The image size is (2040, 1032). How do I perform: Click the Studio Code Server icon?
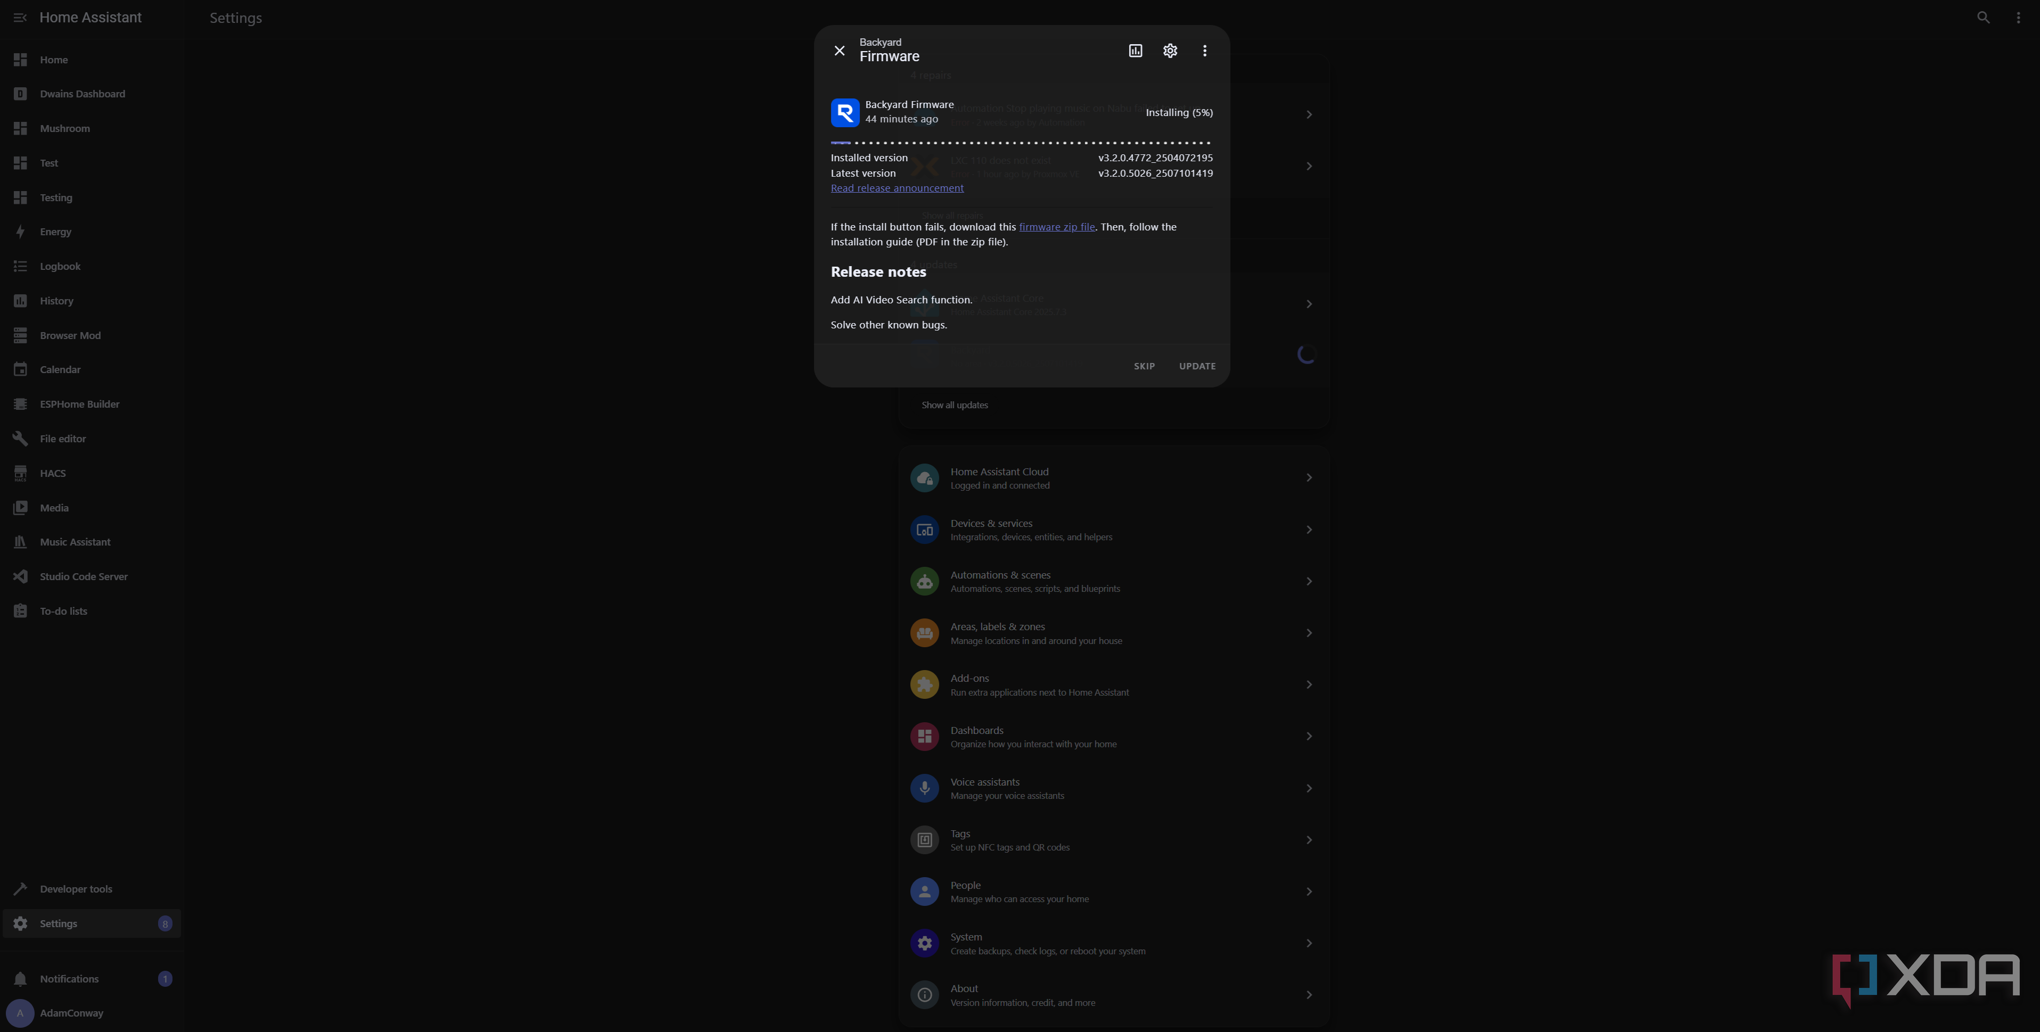tap(21, 576)
